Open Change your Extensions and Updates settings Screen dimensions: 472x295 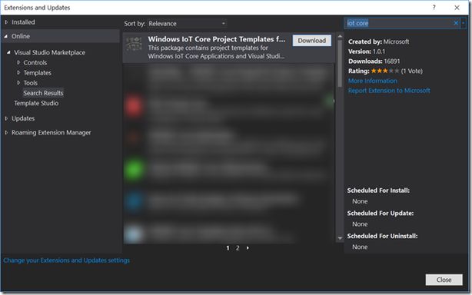(x=67, y=260)
